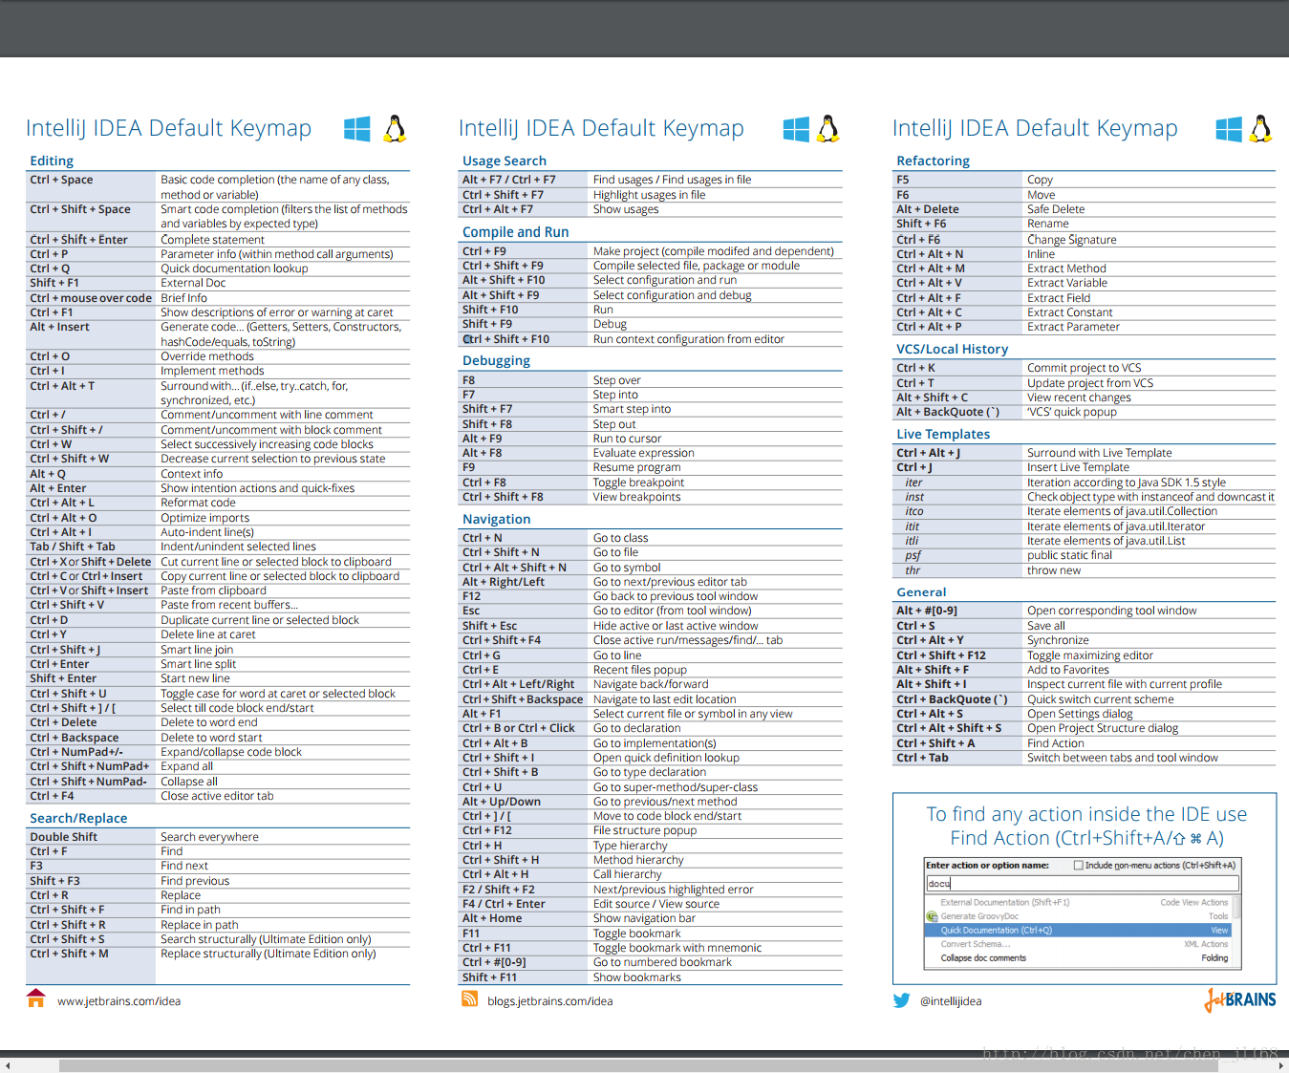The image size is (1289, 1073).
Task: Click the Compile and Run section heading
Action: (516, 232)
